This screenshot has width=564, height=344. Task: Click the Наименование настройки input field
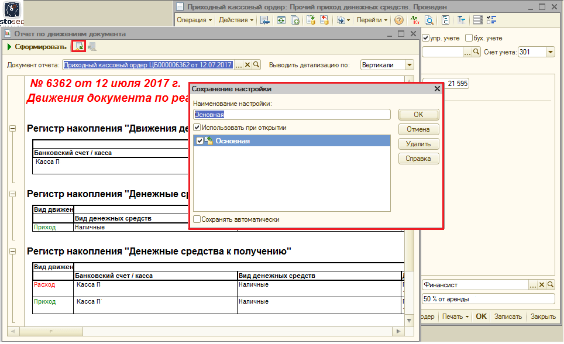[x=292, y=115]
